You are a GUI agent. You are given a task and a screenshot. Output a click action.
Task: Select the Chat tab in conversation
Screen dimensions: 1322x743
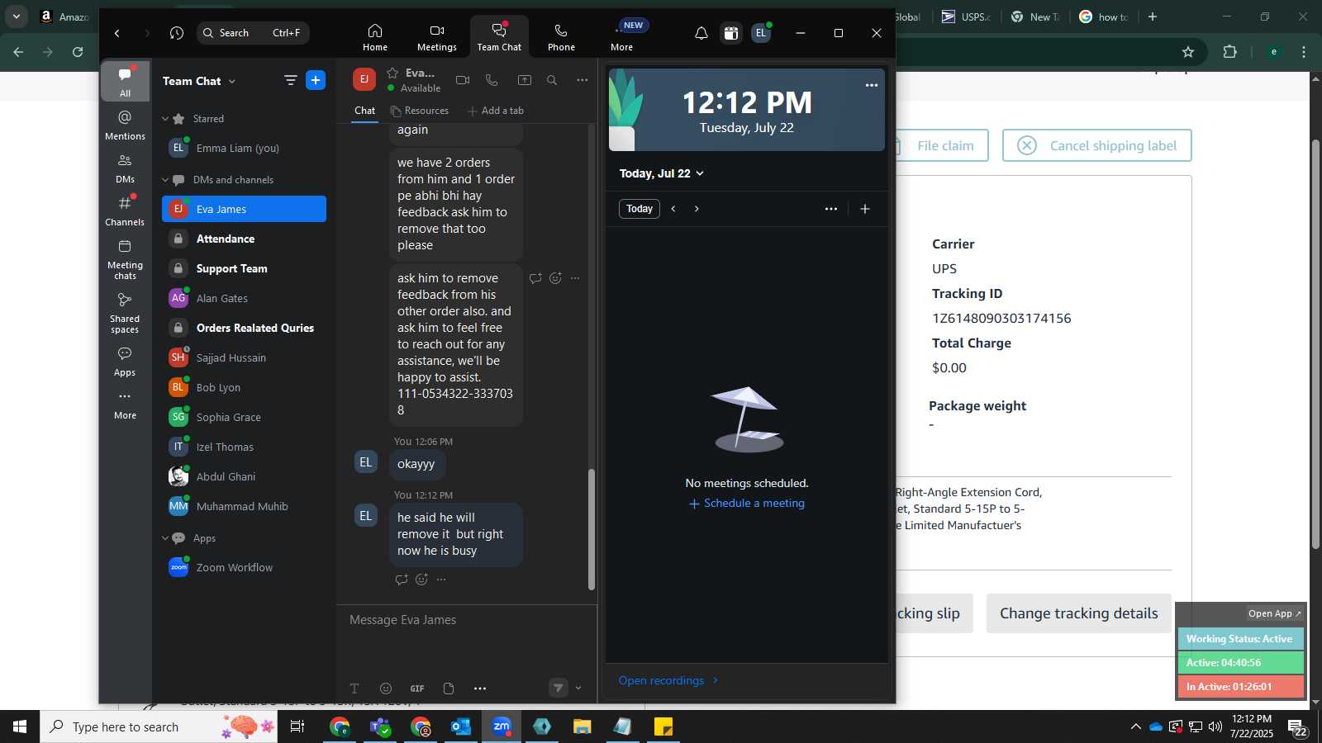[x=364, y=111]
